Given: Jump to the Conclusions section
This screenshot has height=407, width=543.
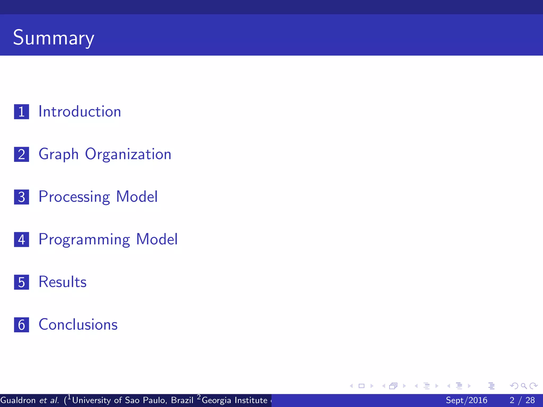Looking at the screenshot, I should coord(78,325).
